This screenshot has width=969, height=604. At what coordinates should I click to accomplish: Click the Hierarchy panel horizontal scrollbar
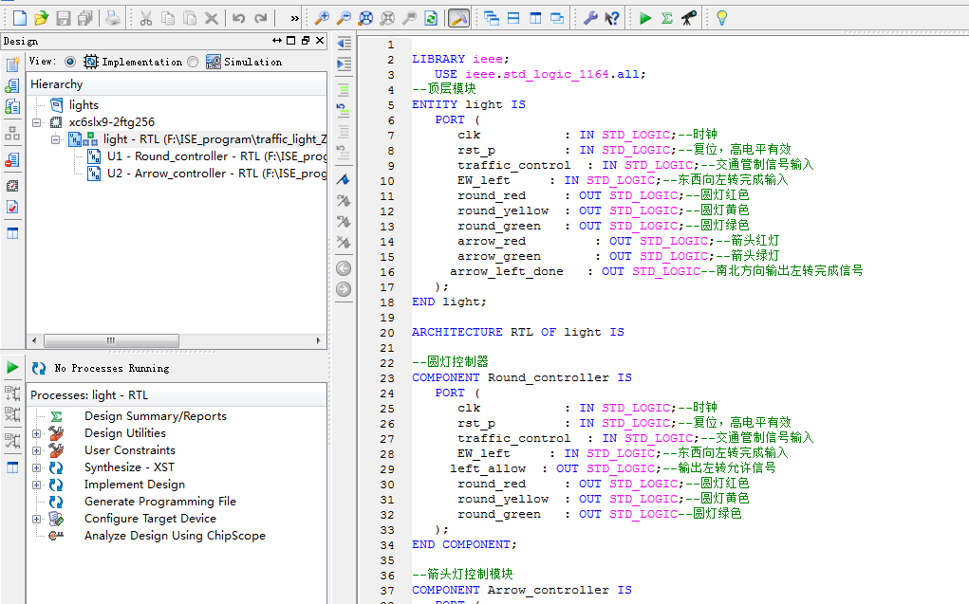pyautogui.click(x=112, y=340)
